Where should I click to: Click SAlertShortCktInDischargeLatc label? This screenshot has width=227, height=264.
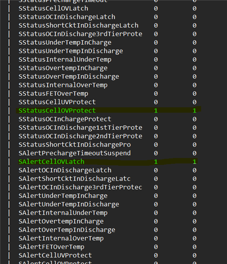[x=75, y=178]
